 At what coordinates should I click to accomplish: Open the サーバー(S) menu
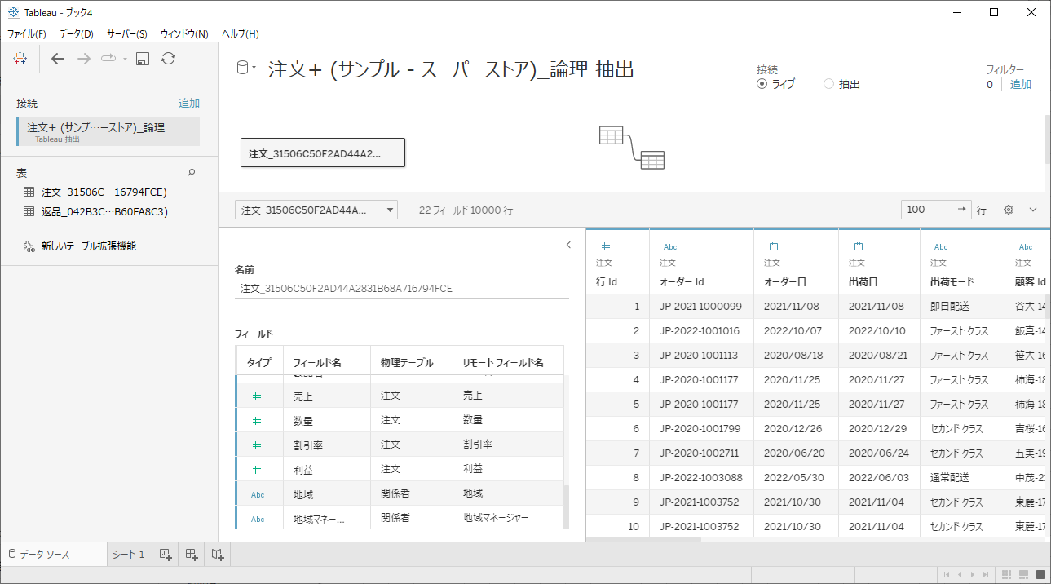pyautogui.click(x=127, y=33)
